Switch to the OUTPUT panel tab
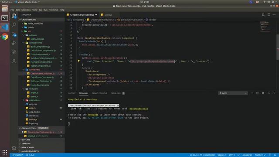The width and height of the screenshot is (279, 157). (x=72, y=93)
